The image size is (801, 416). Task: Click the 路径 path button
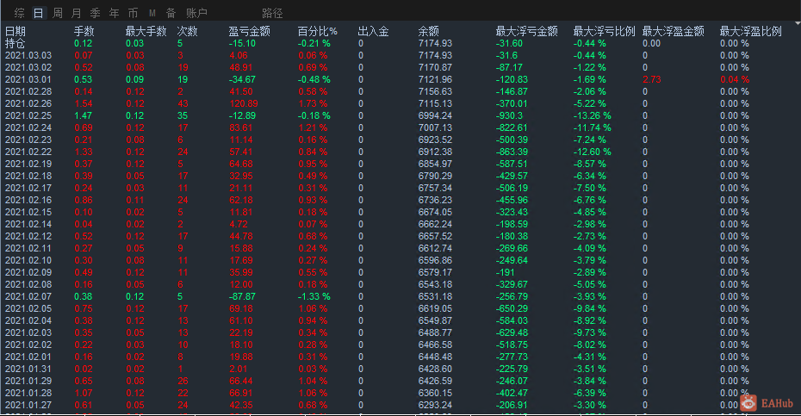272,13
